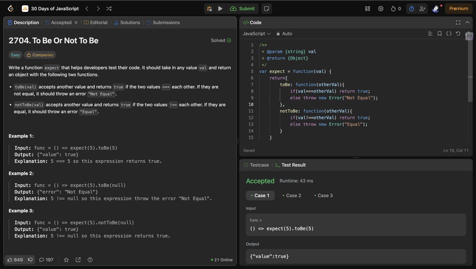
Task: Start the stopwatch timer
Action: tap(411, 8)
